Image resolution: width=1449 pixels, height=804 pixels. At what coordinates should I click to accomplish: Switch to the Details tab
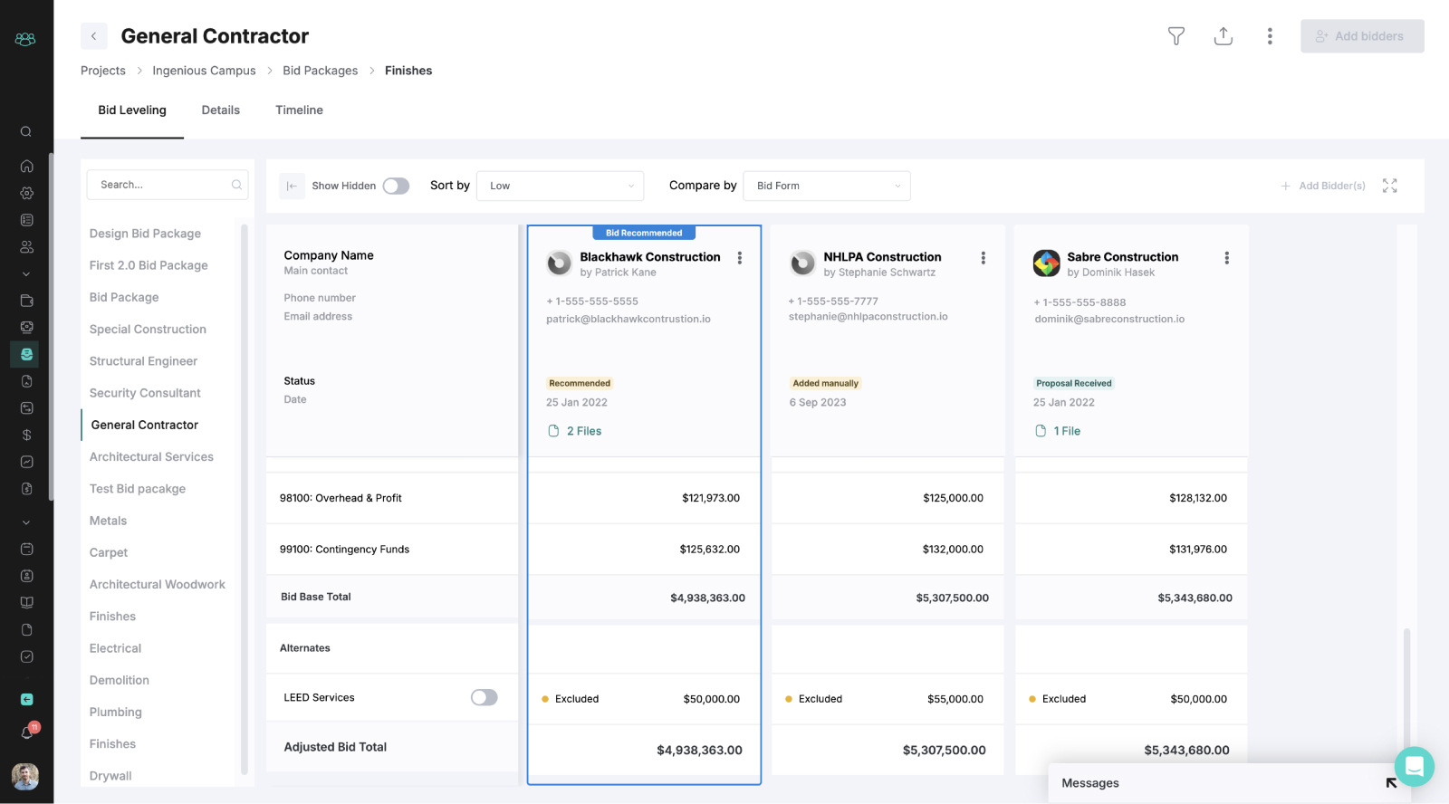pyautogui.click(x=220, y=110)
